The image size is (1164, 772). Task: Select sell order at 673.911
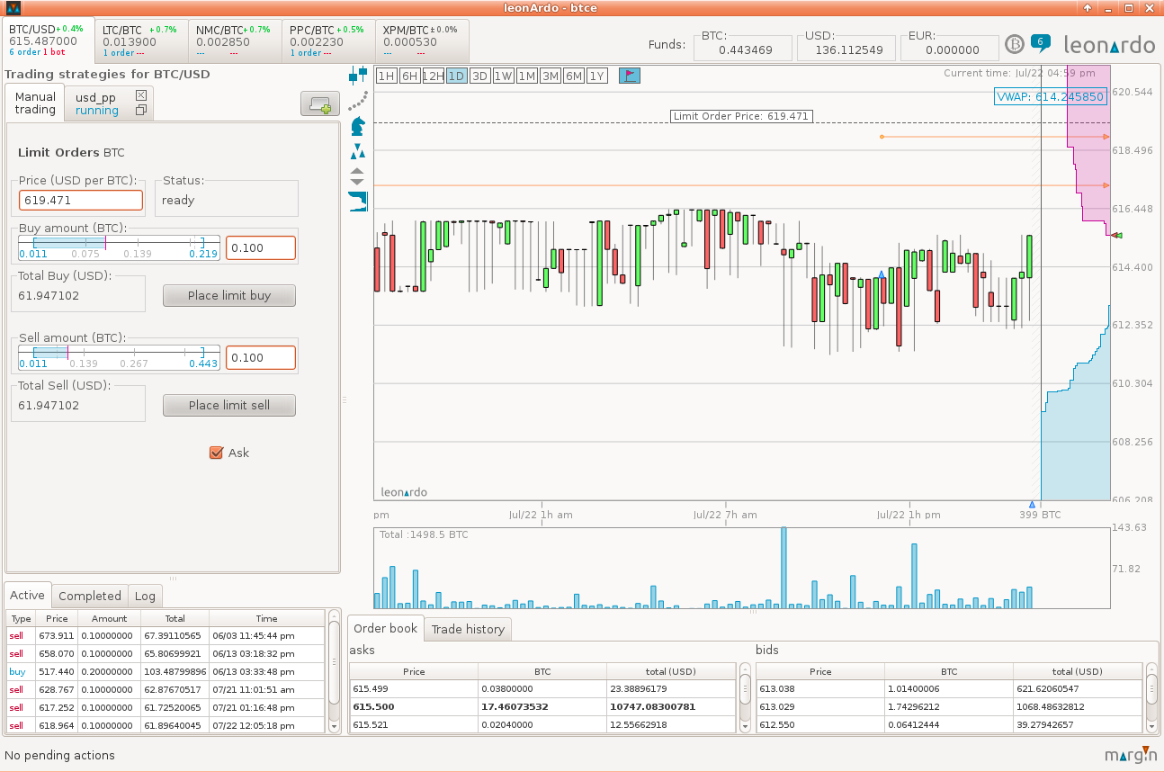click(166, 635)
